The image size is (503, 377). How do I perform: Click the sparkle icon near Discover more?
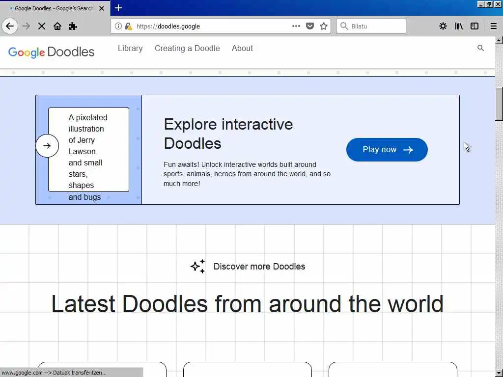point(197,267)
